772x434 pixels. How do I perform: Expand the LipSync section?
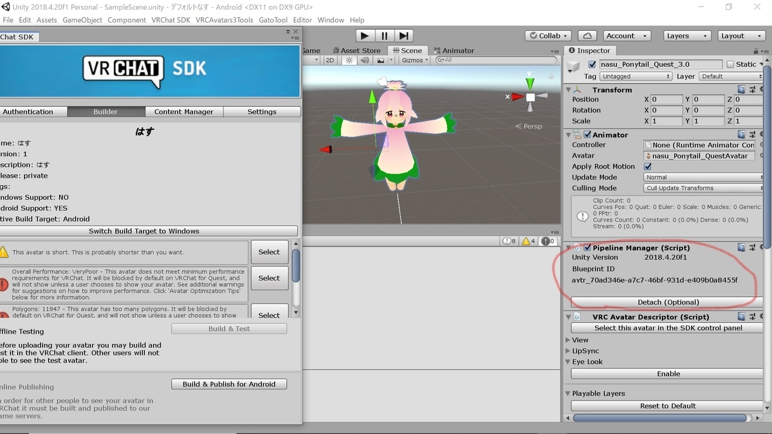coord(567,351)
